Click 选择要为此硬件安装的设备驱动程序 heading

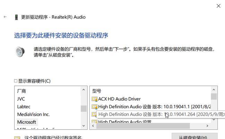coord(61,35)
